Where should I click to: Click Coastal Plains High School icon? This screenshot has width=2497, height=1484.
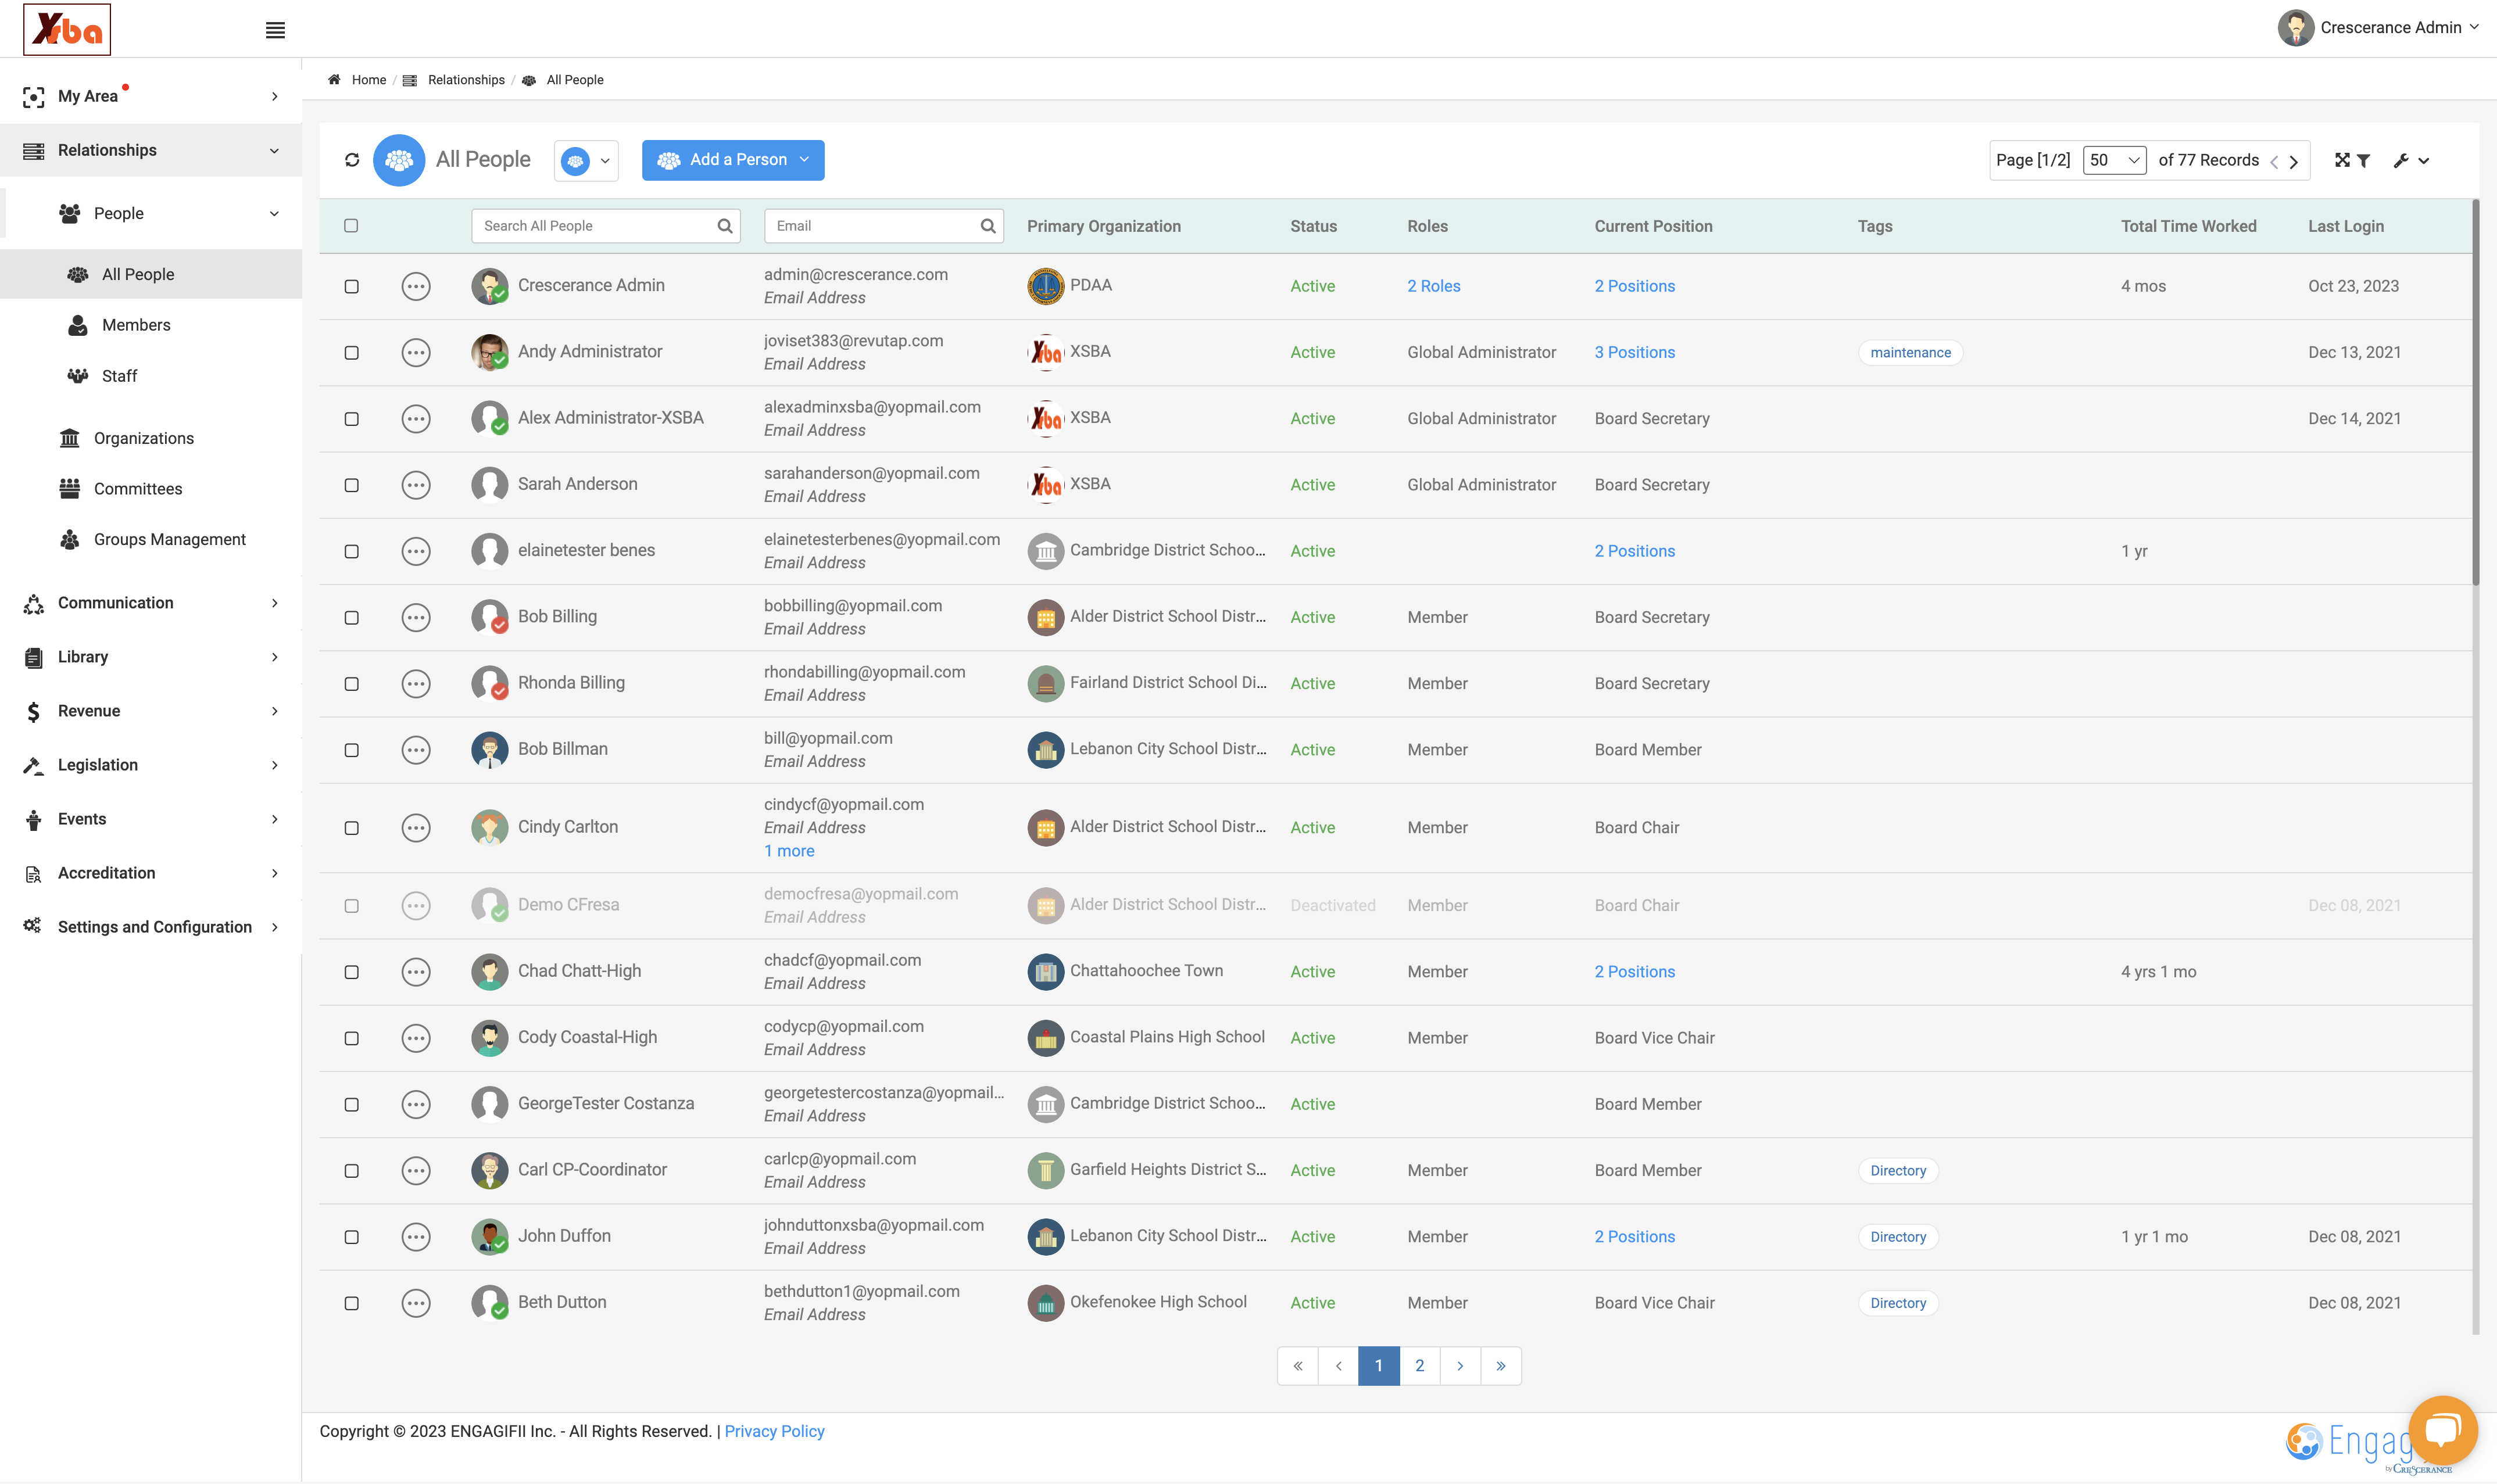pos(1045,1038)
